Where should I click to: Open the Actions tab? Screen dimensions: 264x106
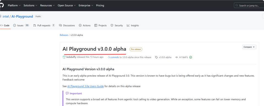85,25
